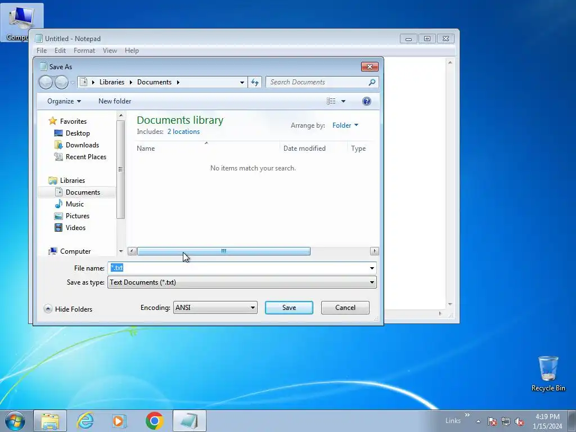Click the Cancel button

(x=345, y=308)
